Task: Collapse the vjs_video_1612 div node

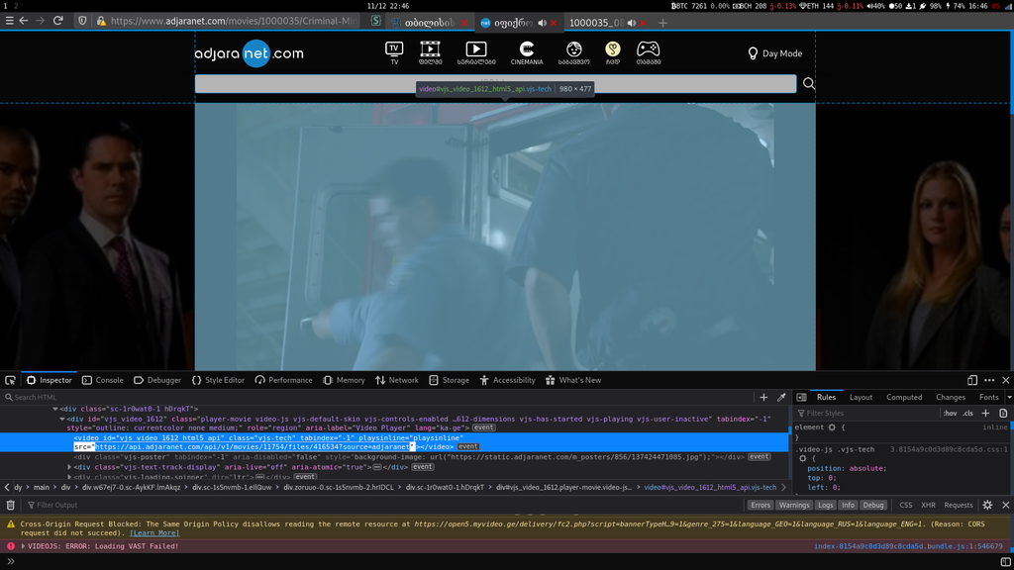Action: pyautogui.click(x=62, y=419)
